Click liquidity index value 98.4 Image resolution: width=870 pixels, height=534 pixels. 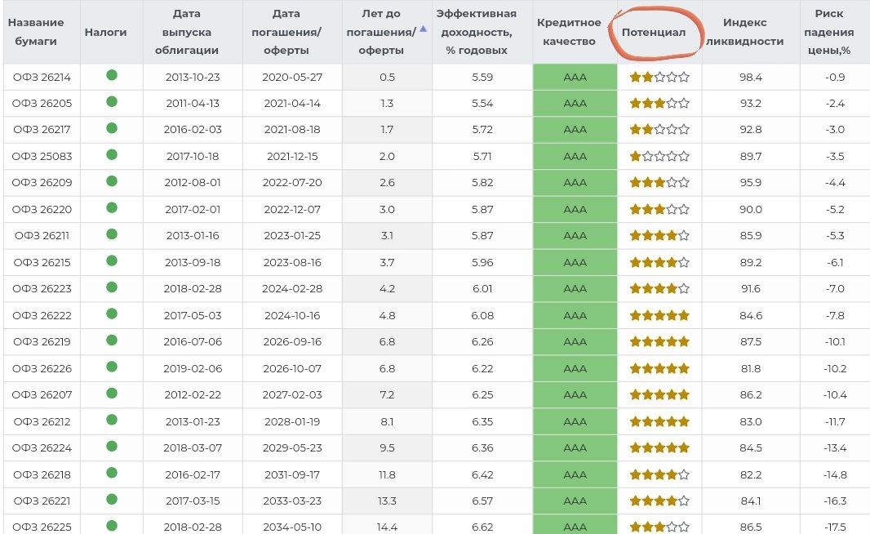tap(751, 77)
